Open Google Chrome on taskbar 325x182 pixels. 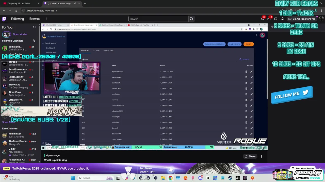(170, 178)
